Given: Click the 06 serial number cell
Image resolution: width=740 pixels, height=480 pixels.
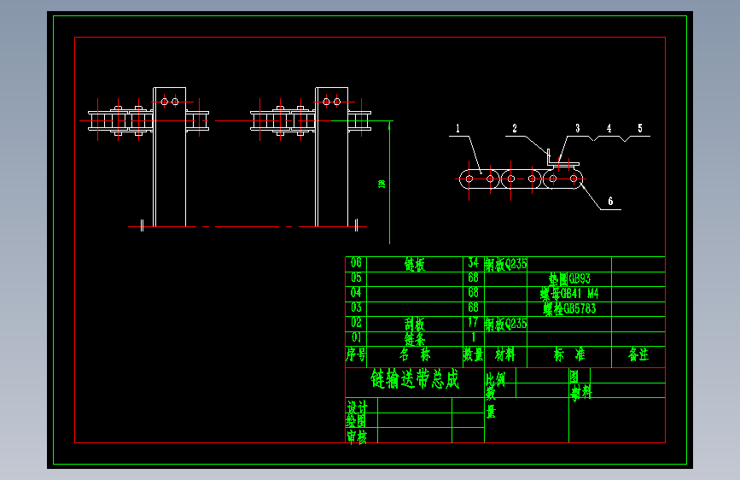Looking at the screenshot, I should [x=356, y=263].
